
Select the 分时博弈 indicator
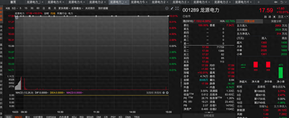point(38,117)
